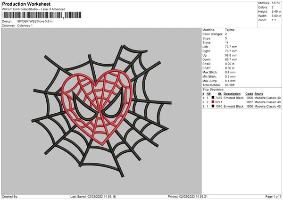
Task: Click the 'Max Stitch:' label
Action: [210, 72]
